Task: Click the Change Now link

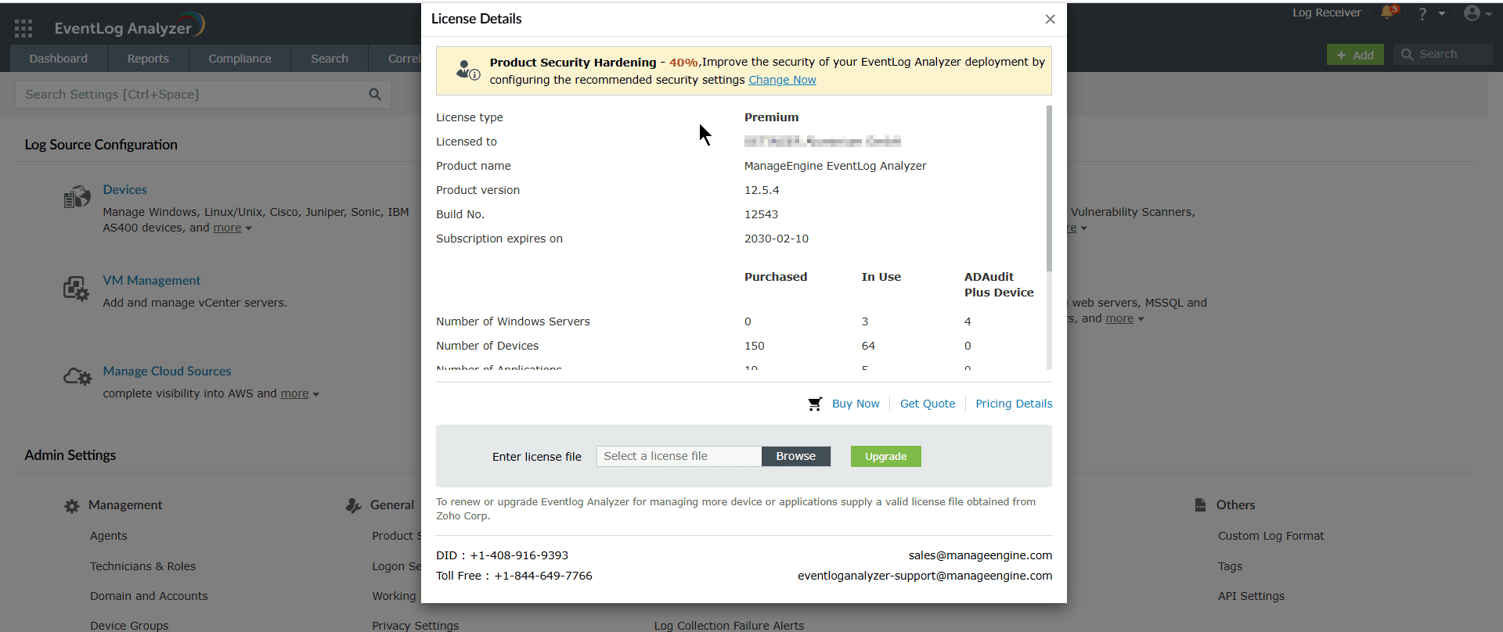Action: (x=782, y=80)
